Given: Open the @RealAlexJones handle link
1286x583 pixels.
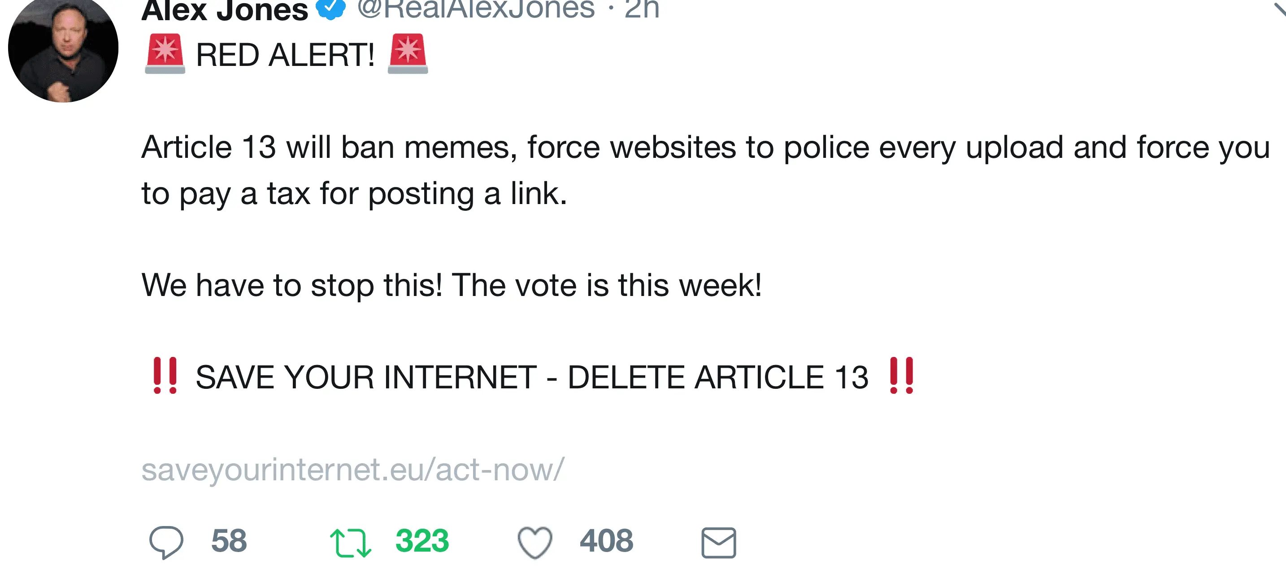Looking at the screenshot, I should [x=476, y=8].
